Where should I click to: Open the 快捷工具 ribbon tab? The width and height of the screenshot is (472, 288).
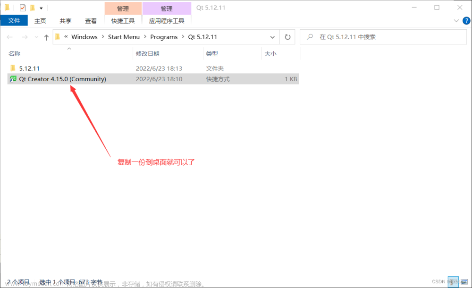pos(123,21)
